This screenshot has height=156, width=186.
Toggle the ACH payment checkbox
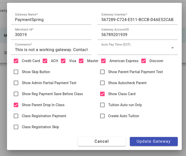(x=45, y=61)
